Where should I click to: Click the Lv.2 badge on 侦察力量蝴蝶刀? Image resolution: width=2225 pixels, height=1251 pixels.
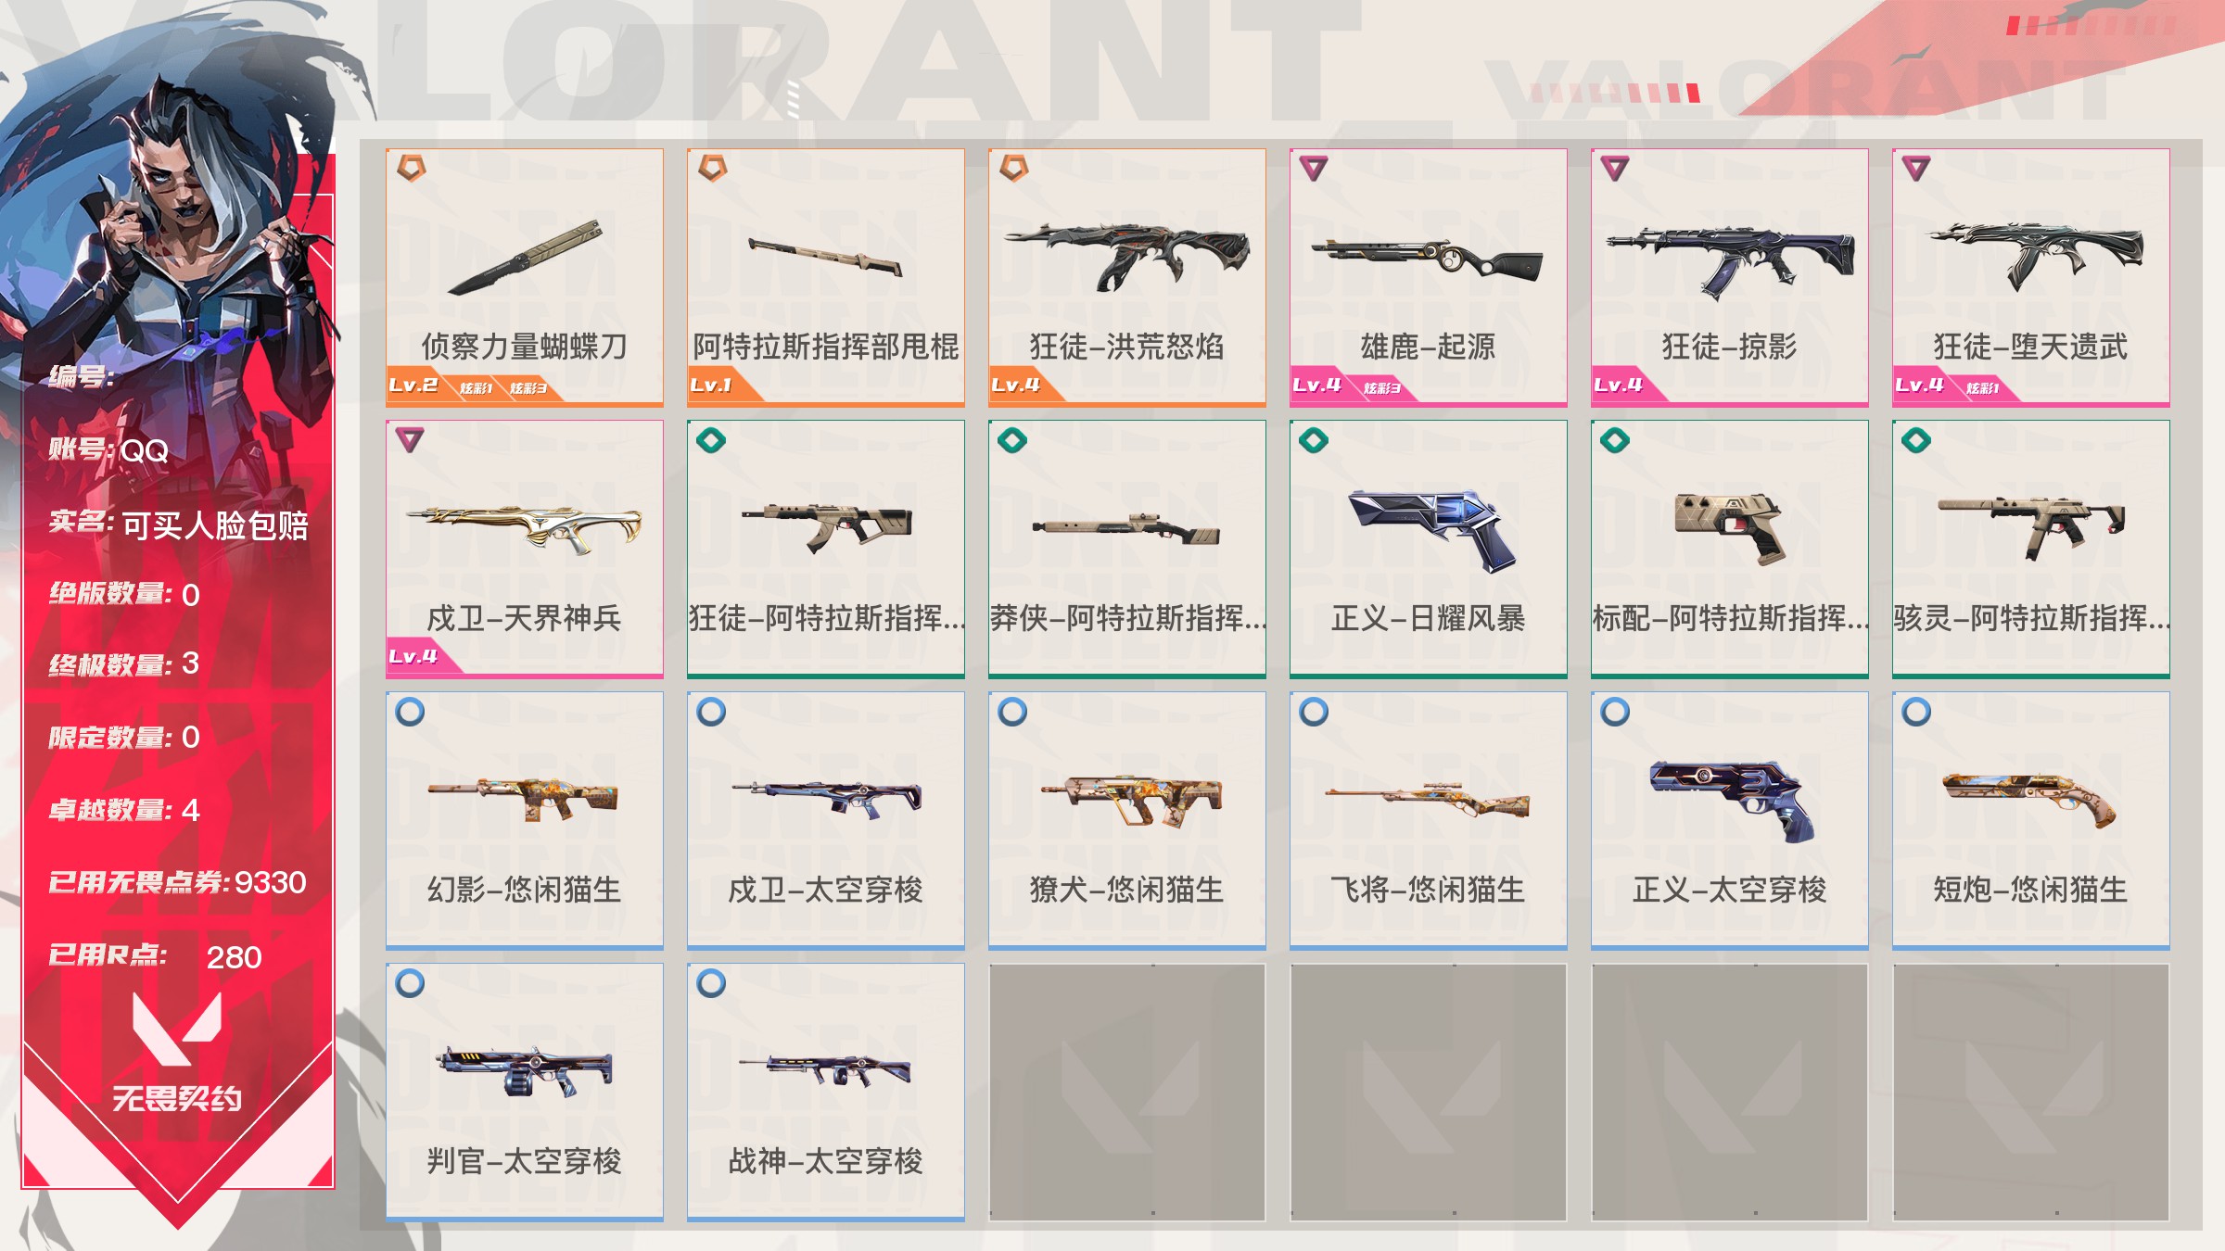coord(413,385)
